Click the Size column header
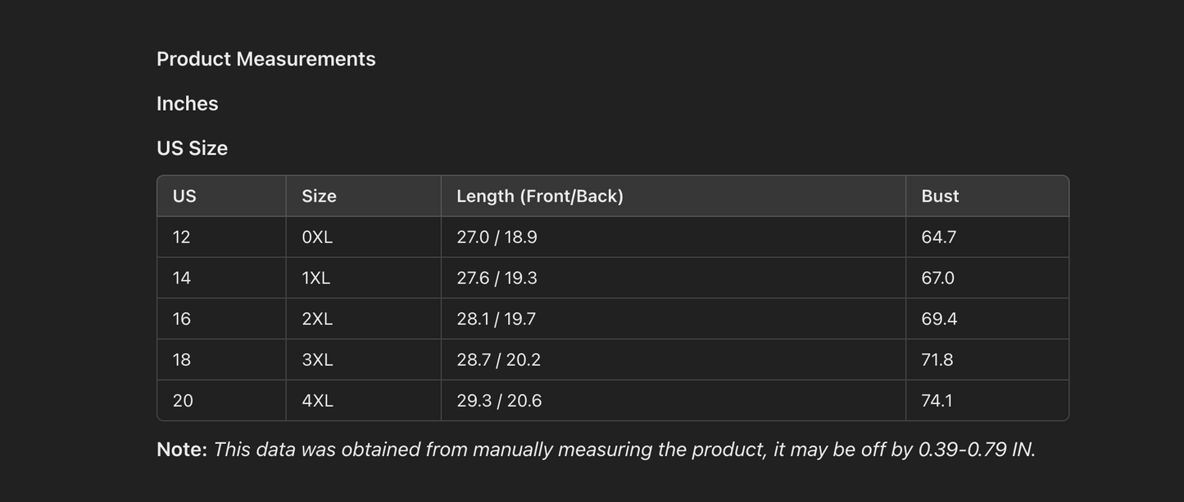 [319, 196]
